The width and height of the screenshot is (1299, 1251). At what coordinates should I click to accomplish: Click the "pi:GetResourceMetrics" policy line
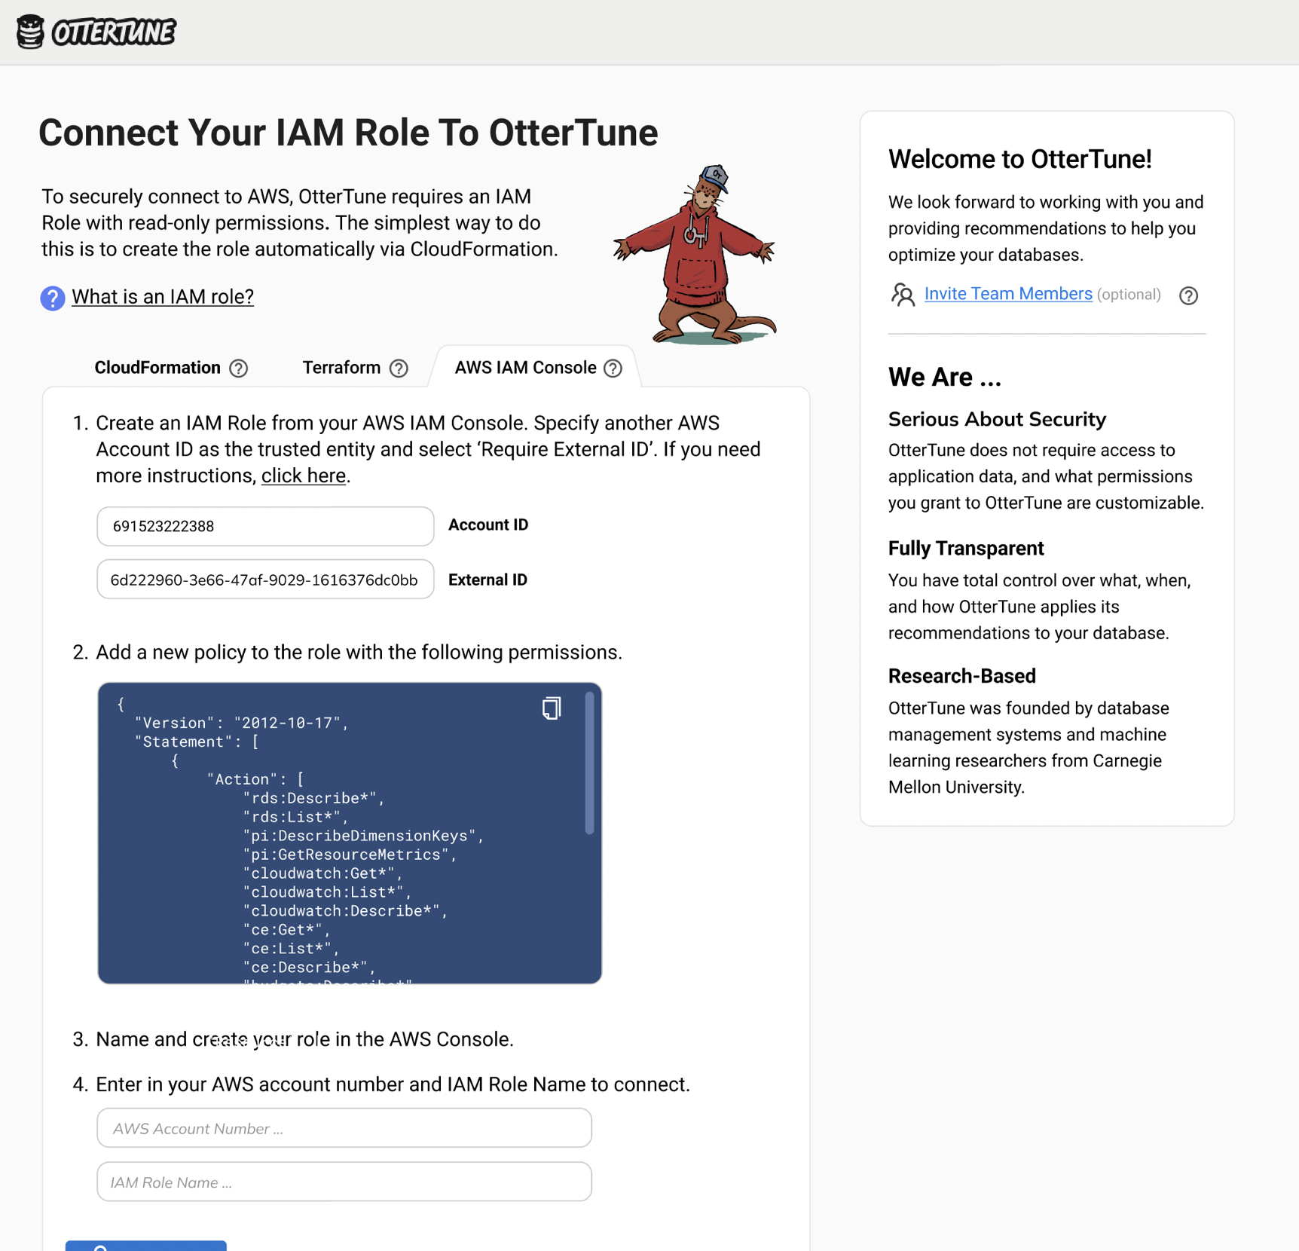pyautogui.click(x=350, y=855)
